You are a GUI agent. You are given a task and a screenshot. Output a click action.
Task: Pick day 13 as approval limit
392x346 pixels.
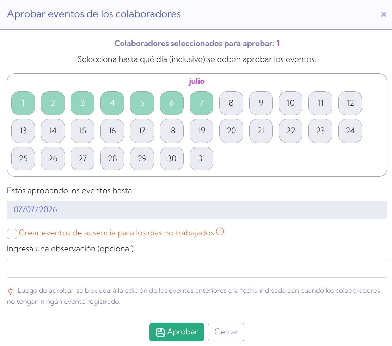[23, 131]
